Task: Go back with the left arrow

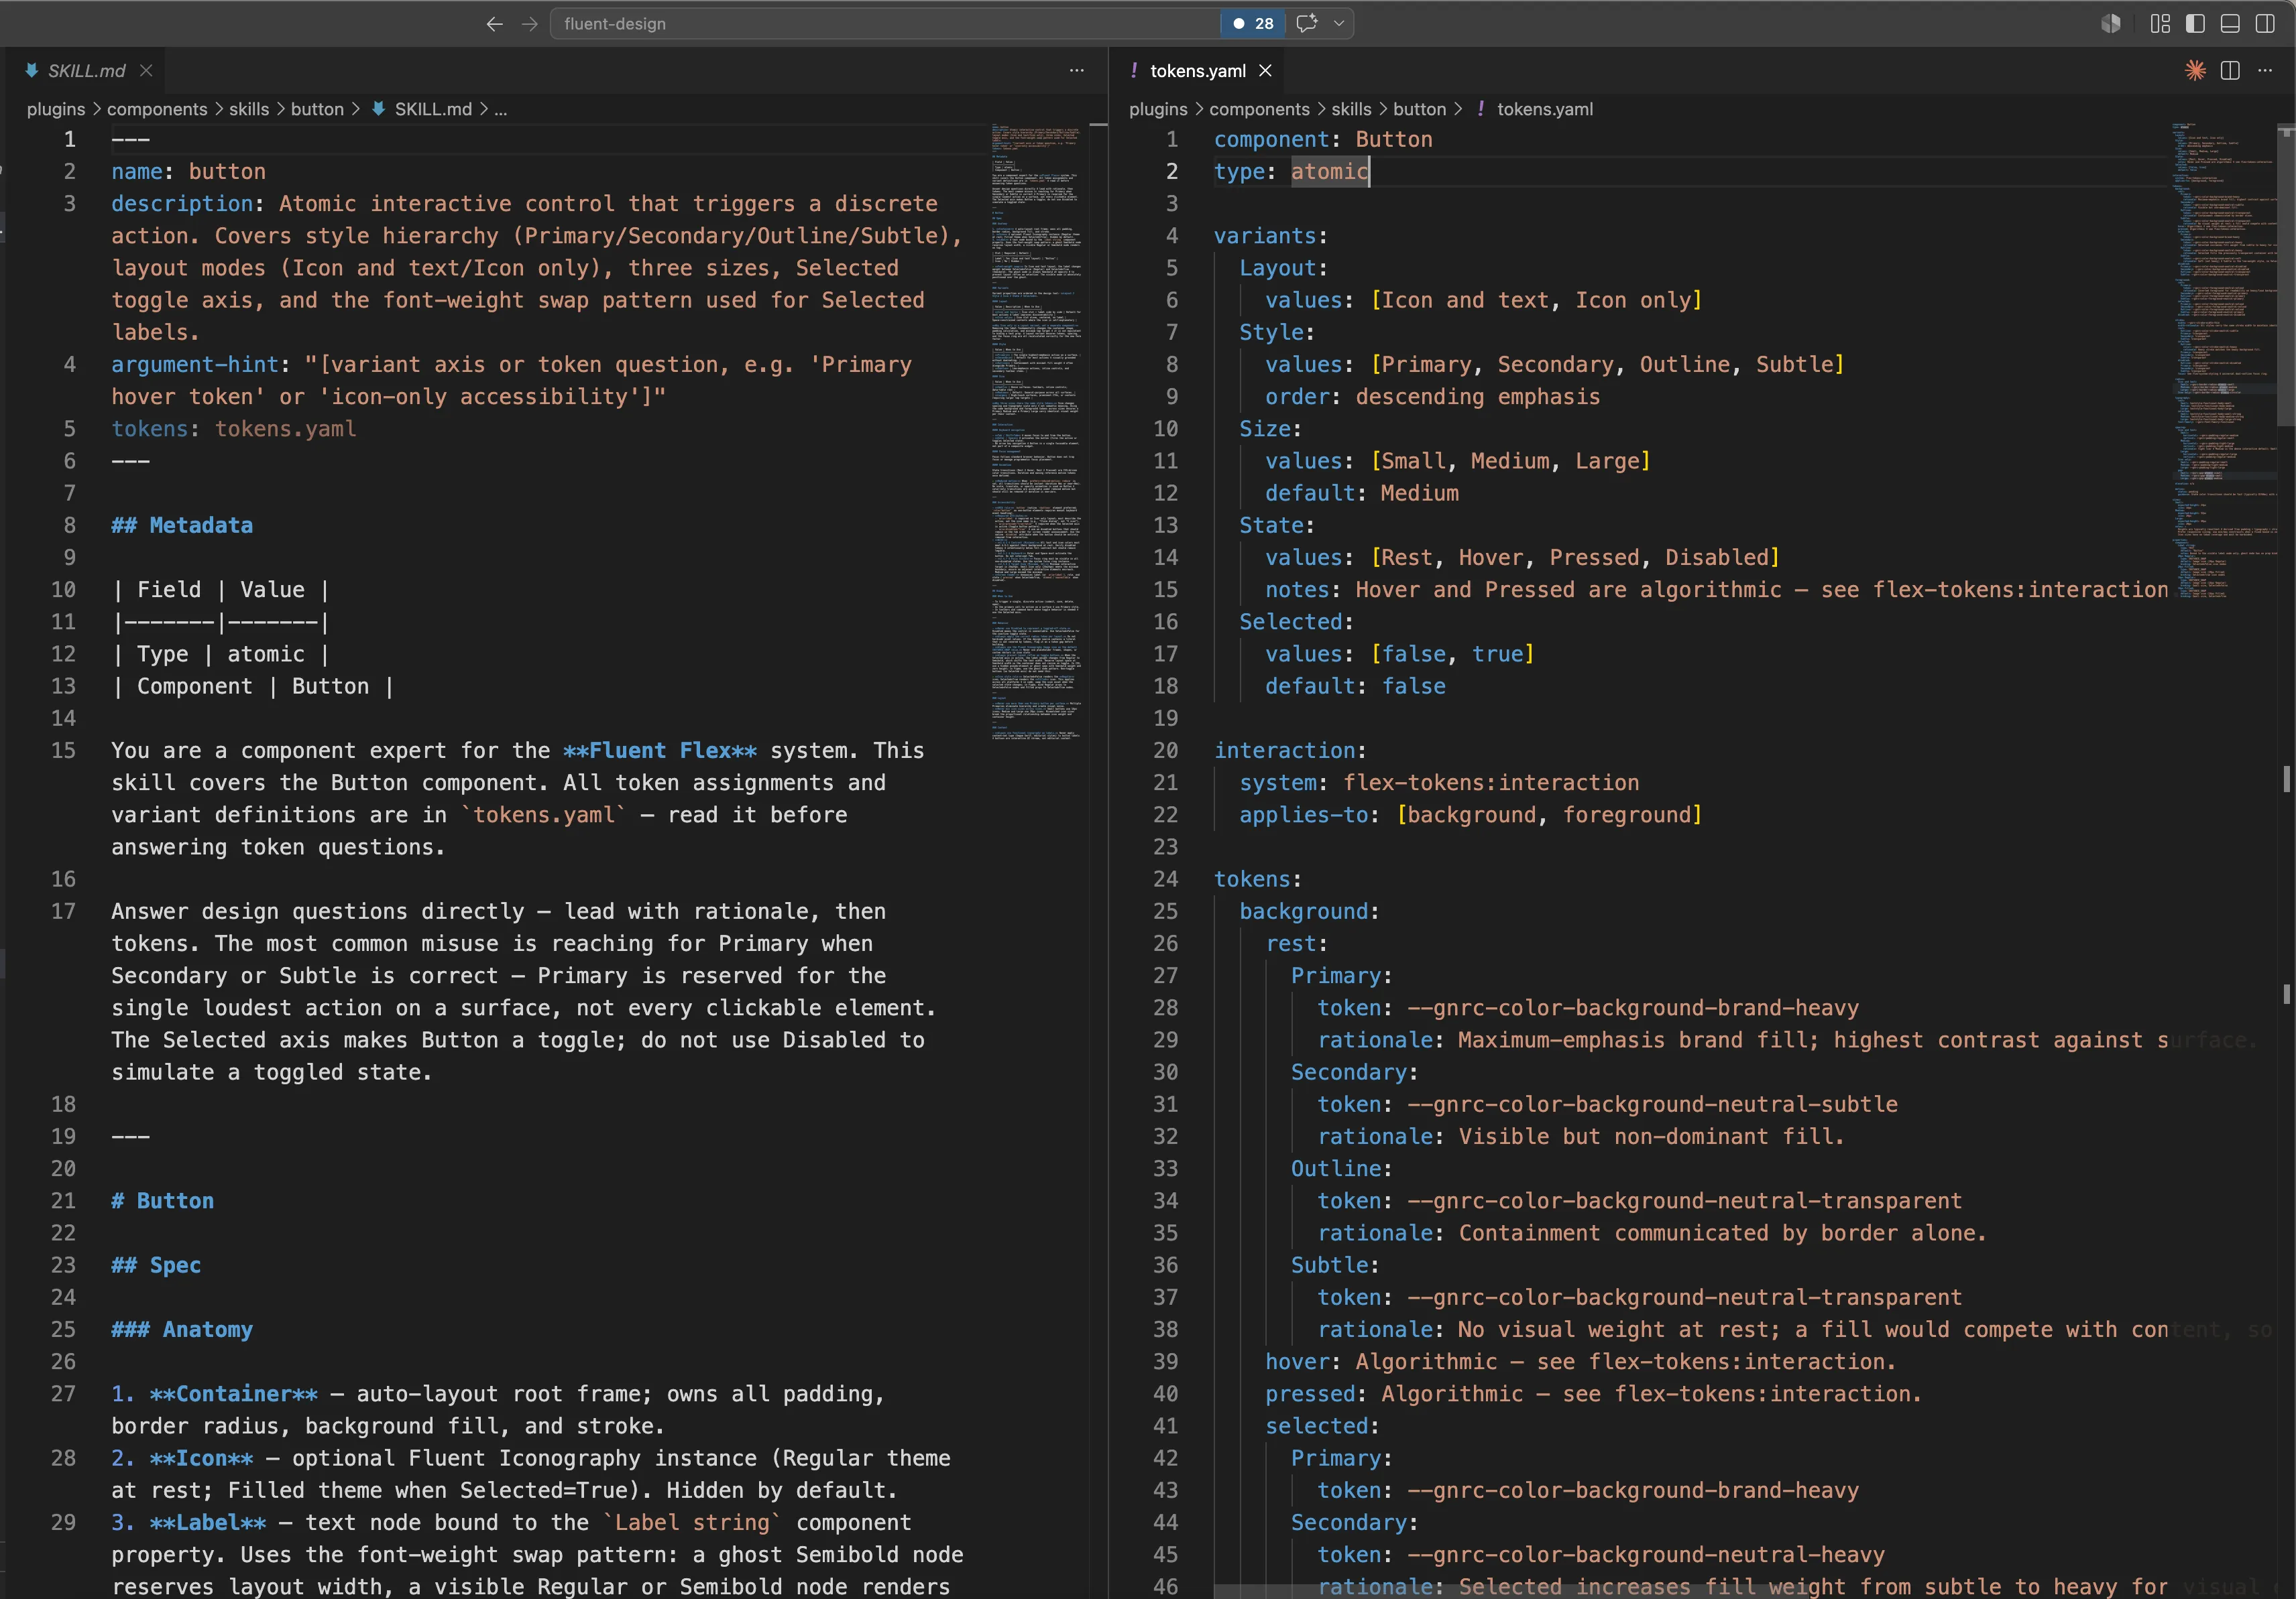Action: [494, 24]
